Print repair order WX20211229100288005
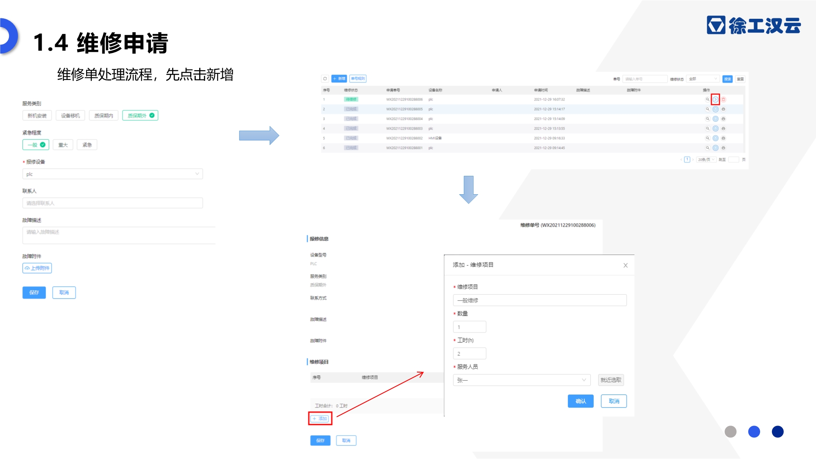Viewport: 816px width, 459px height. click(723, 109)
